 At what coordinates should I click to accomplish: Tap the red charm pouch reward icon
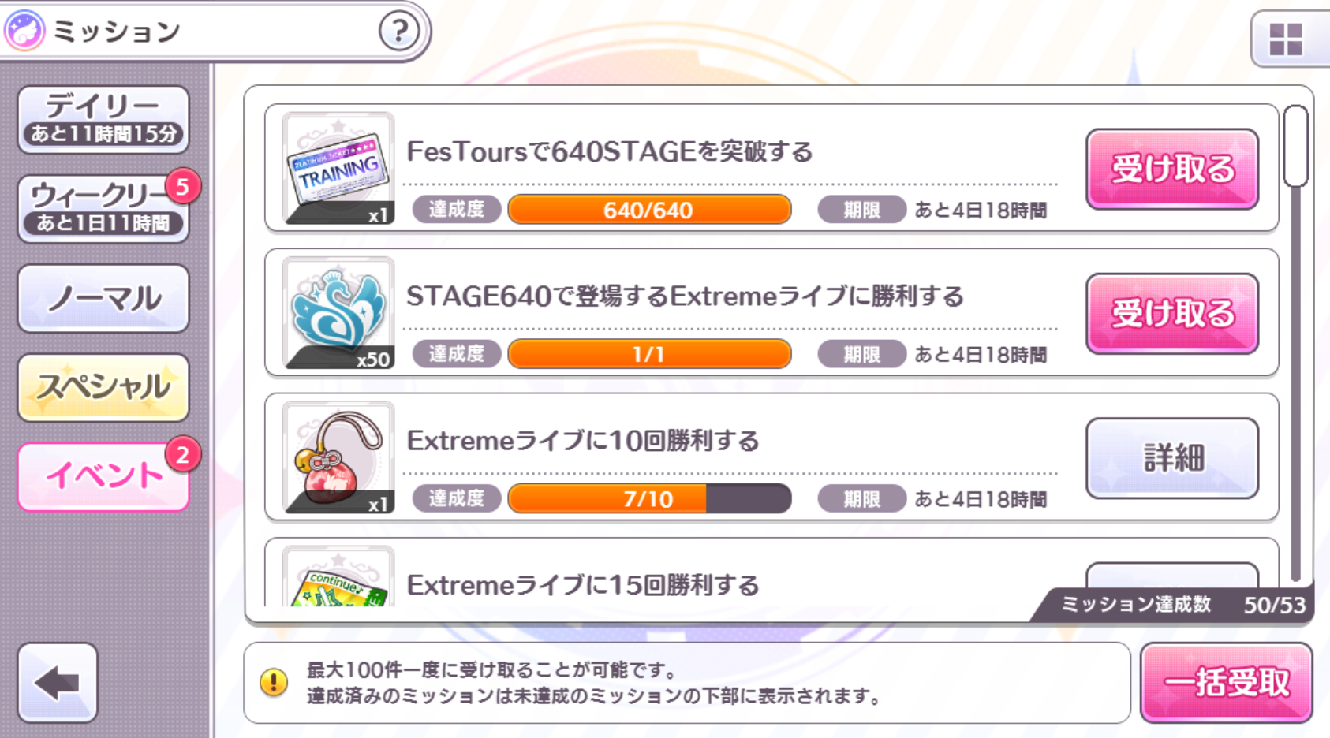click(x=338, y=457)
